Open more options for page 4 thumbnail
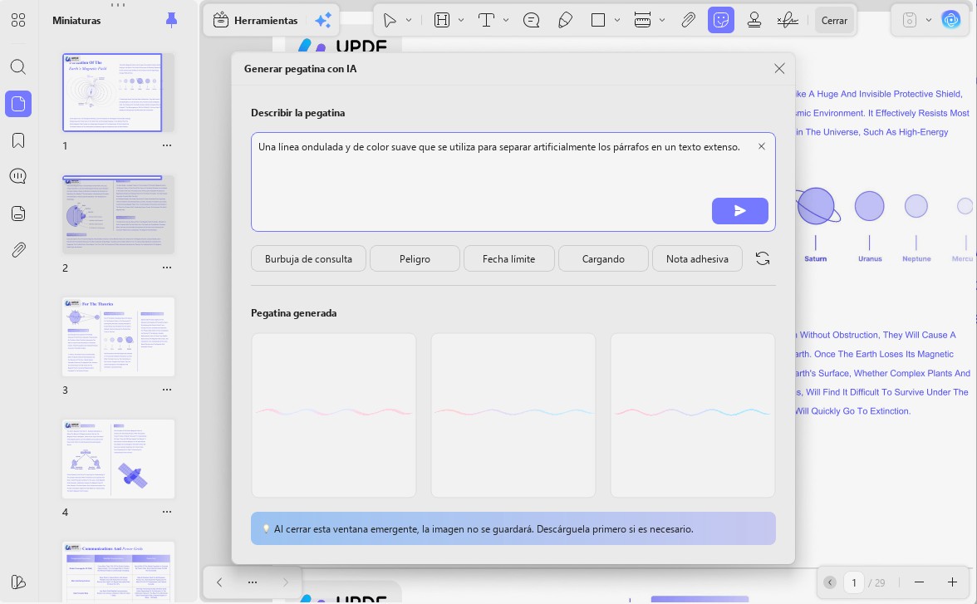The width and height of the screenshot is (977, 604). pos(167,512)
